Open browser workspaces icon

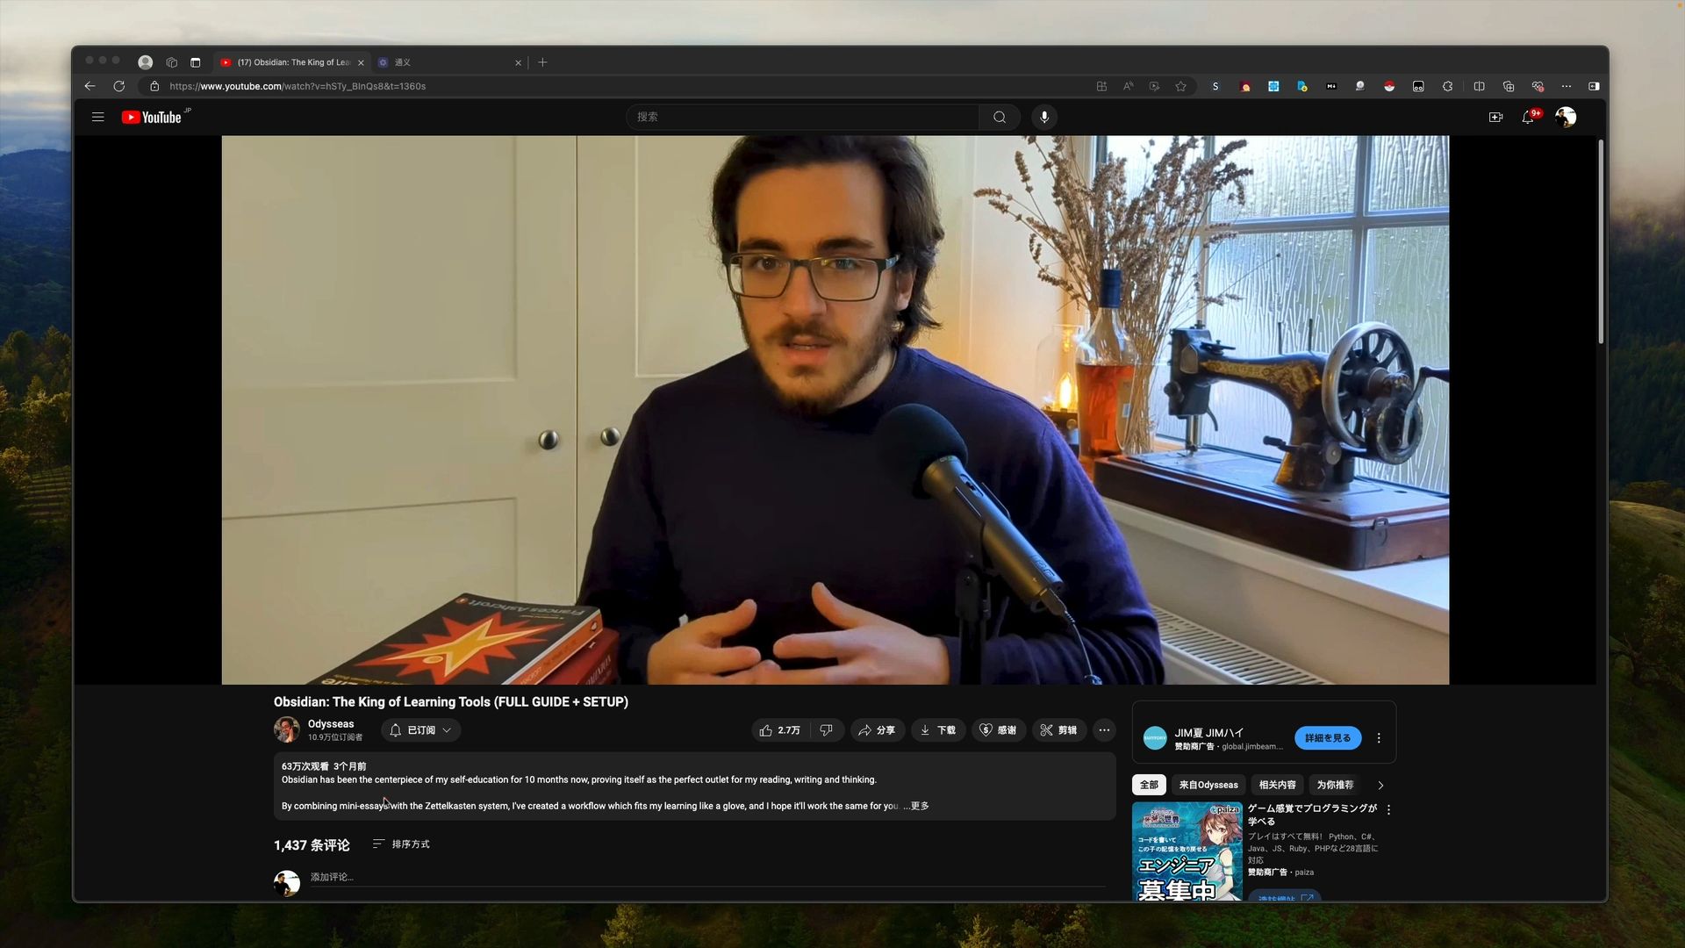pos(172,62)
